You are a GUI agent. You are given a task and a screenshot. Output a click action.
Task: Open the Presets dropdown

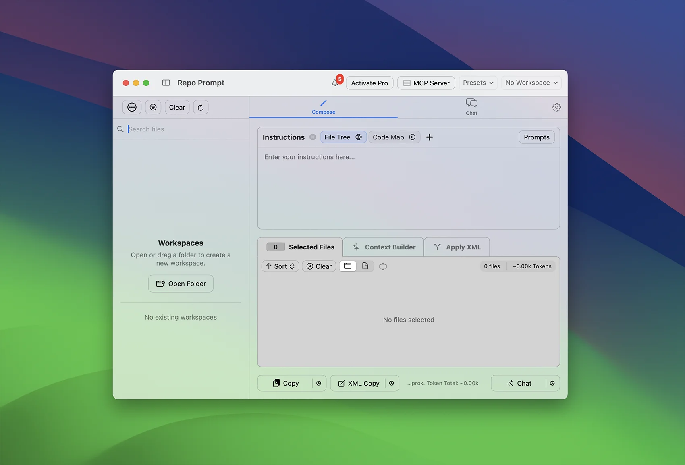pos(478,83)
